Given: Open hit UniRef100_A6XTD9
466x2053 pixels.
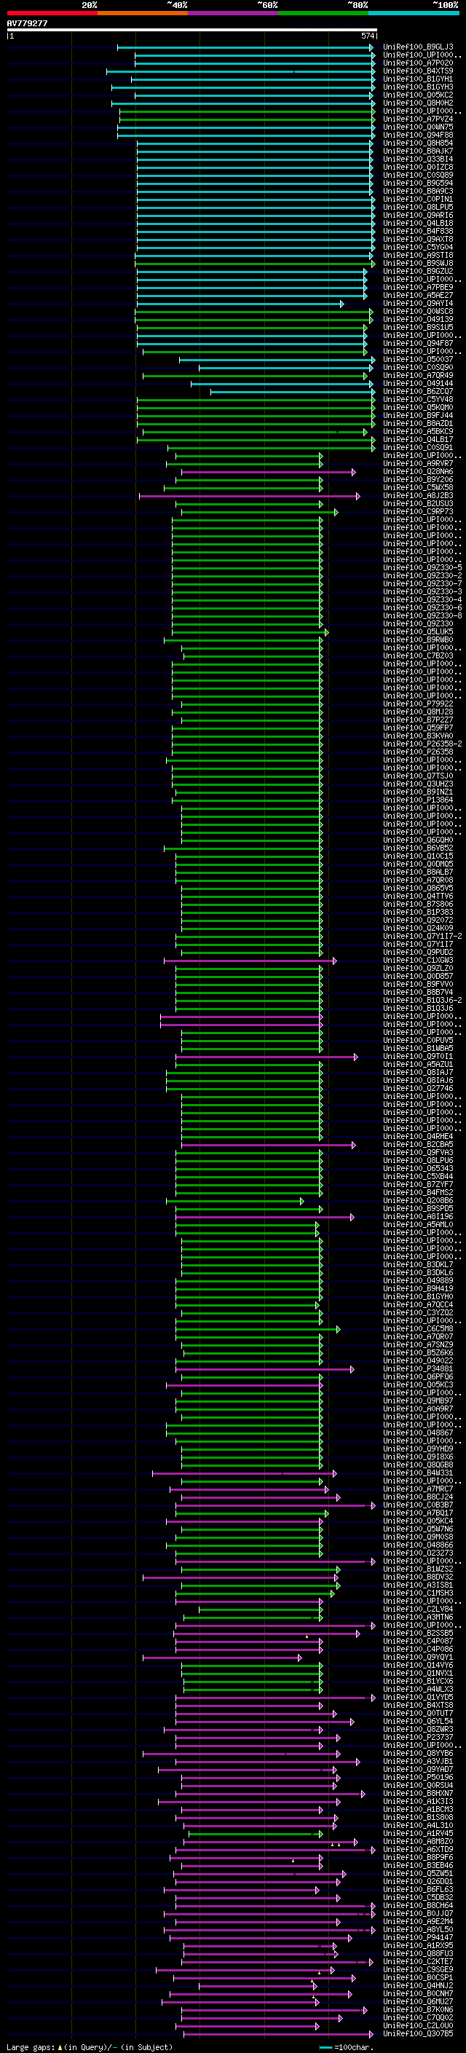Looking at the screenshot, I should click(x=418, y=1849).
